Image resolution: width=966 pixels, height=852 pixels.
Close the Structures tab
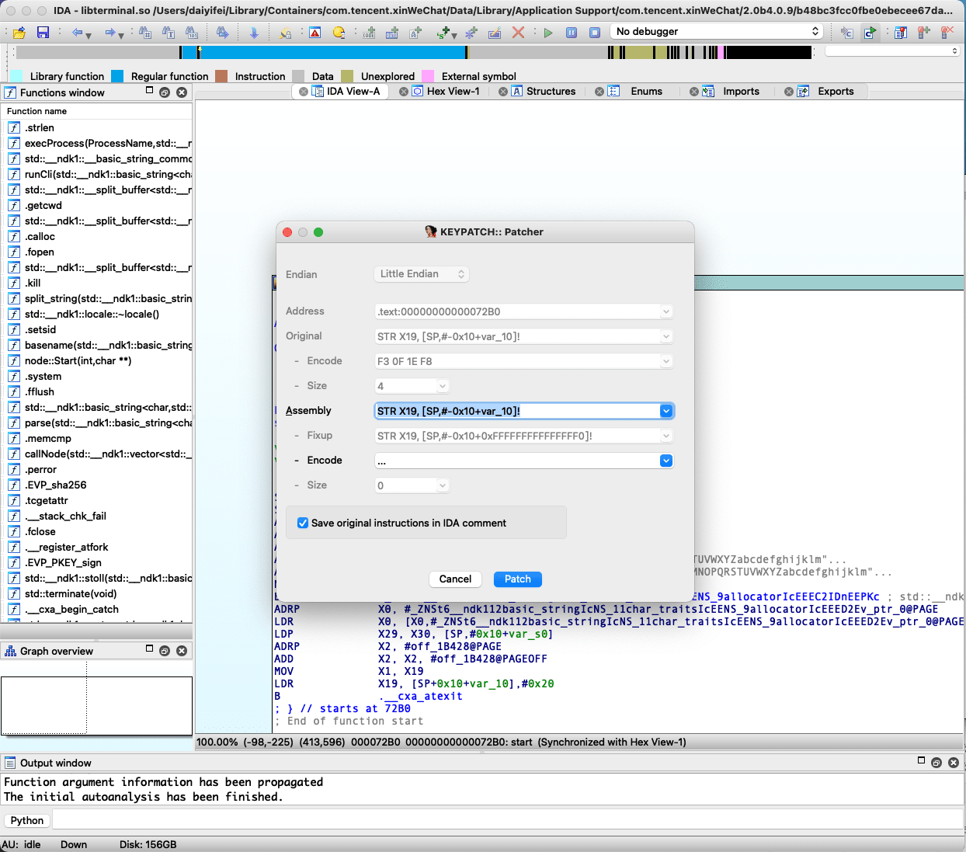pos(503,92)
